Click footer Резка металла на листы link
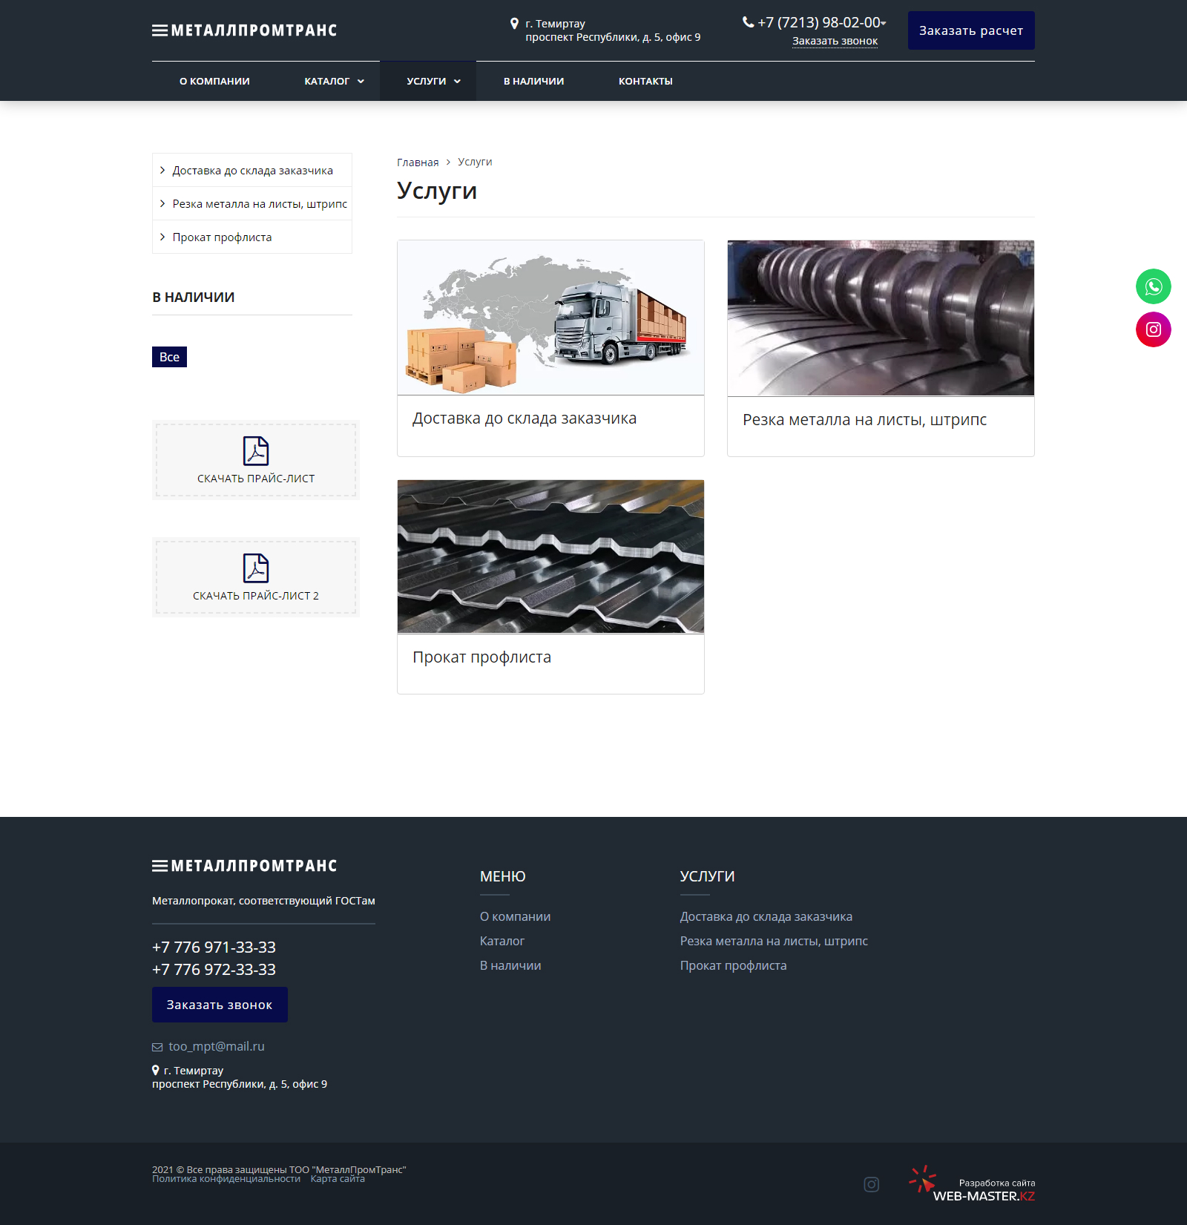The image size is (1187, 1225). tap(774, 941)
